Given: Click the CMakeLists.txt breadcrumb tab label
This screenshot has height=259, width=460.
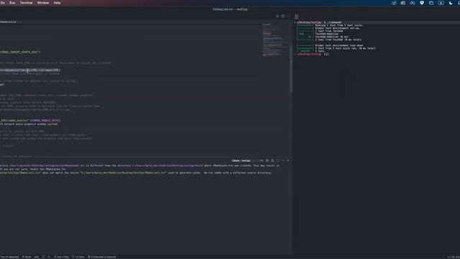Looking at the screenshot, I should coord(9,22).
